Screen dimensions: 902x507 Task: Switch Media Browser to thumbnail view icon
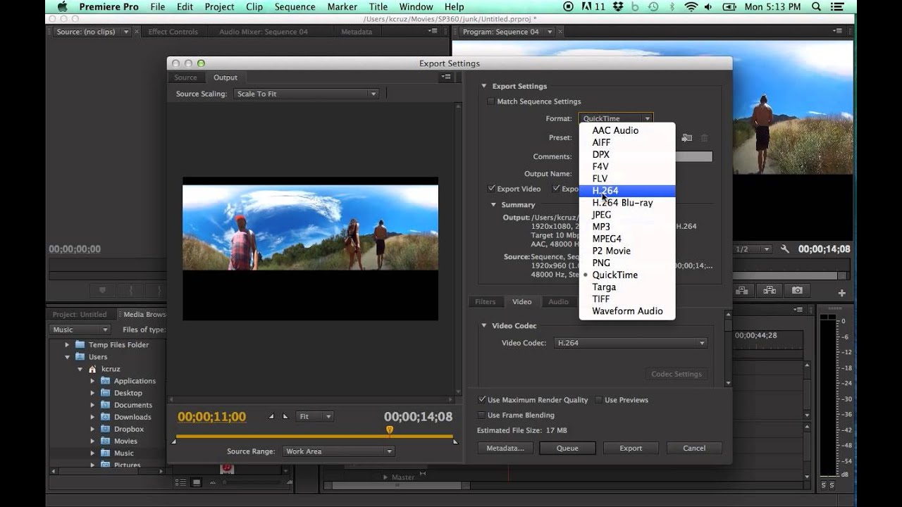197,482
